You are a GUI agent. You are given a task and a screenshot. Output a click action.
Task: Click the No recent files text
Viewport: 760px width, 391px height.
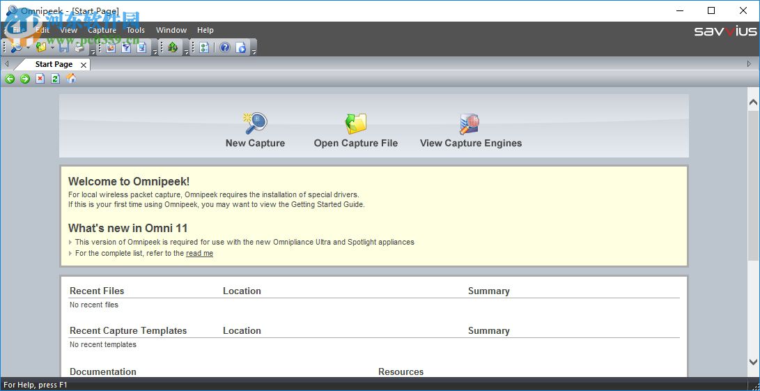click(x=94, y=305)
